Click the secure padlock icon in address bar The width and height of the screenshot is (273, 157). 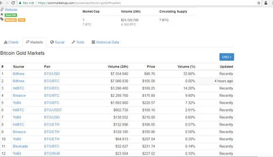[20, 3]
